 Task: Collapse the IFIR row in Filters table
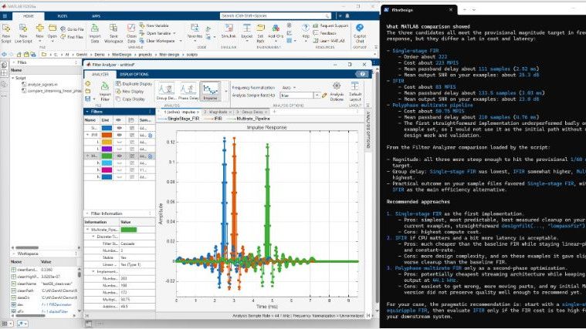88,135
